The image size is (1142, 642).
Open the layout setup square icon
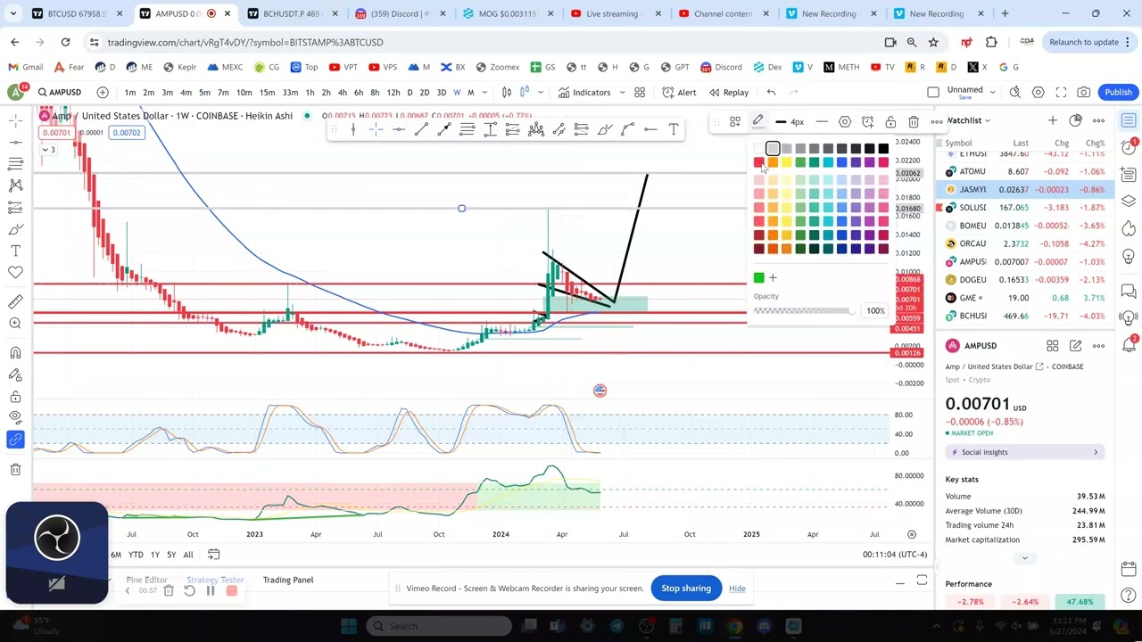(933, 93)
